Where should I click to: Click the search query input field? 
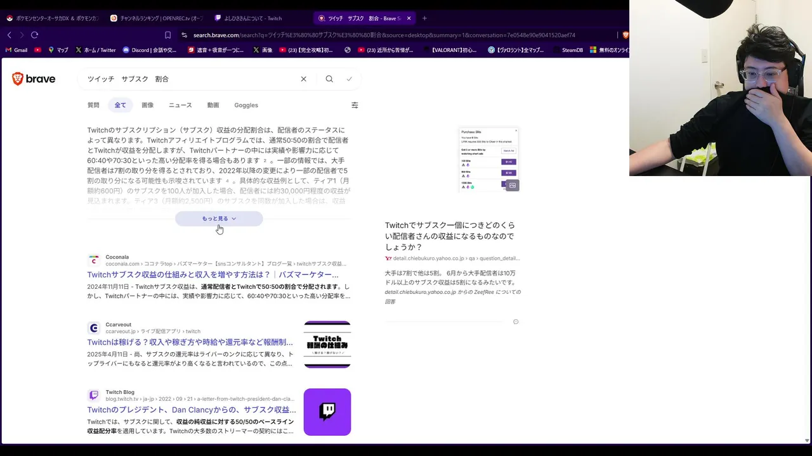pyautogui.click(x=190, y=79)
